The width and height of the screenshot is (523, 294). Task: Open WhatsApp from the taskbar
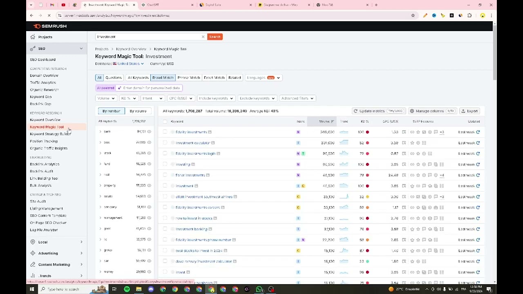(259, 289)
